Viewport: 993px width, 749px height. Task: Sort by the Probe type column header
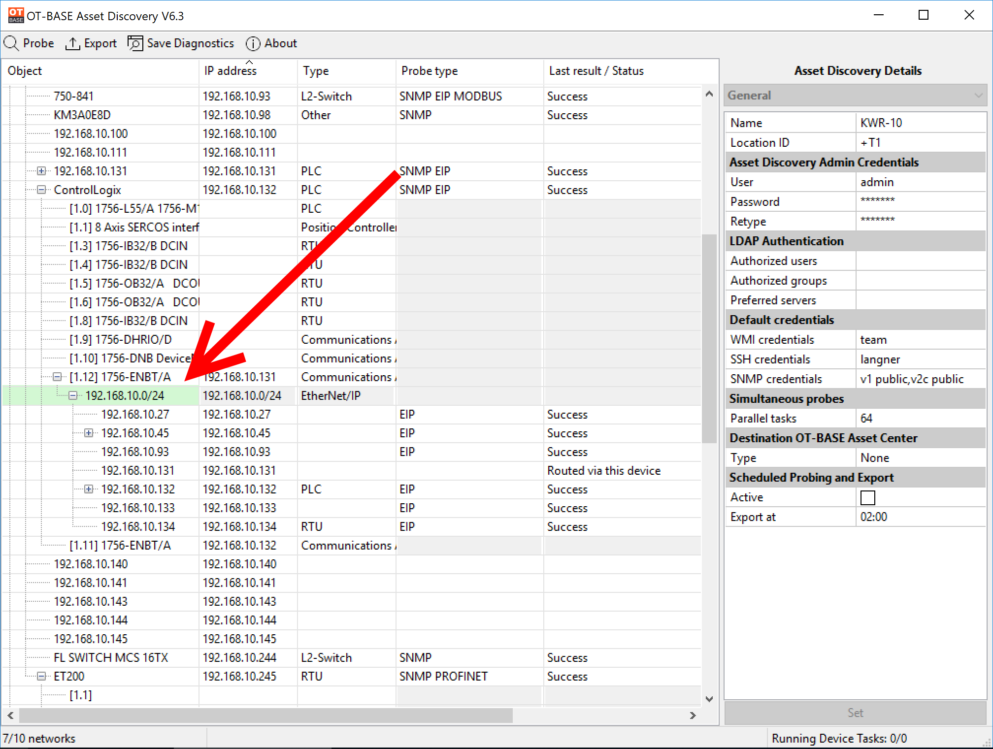coord(470,71)
